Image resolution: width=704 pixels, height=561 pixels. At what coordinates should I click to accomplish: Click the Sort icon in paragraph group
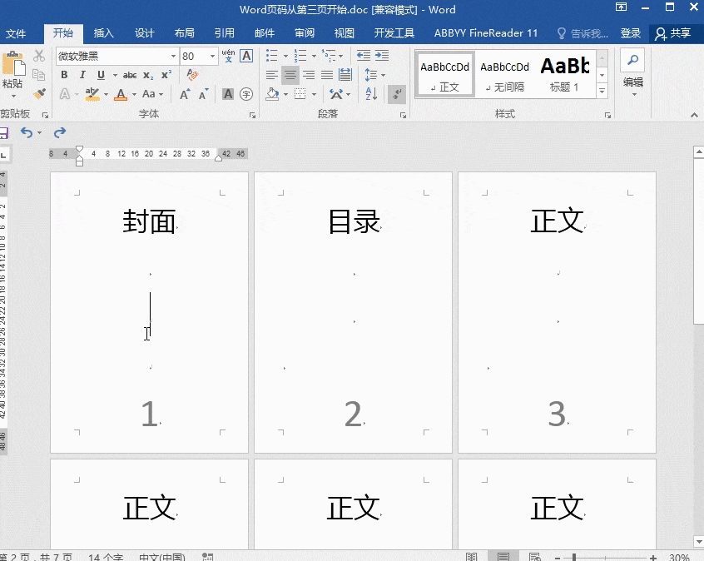click(x=370, y=93)
